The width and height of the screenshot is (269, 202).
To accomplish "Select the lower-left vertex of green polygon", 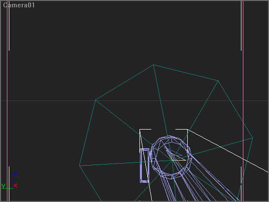I will 80,166.
